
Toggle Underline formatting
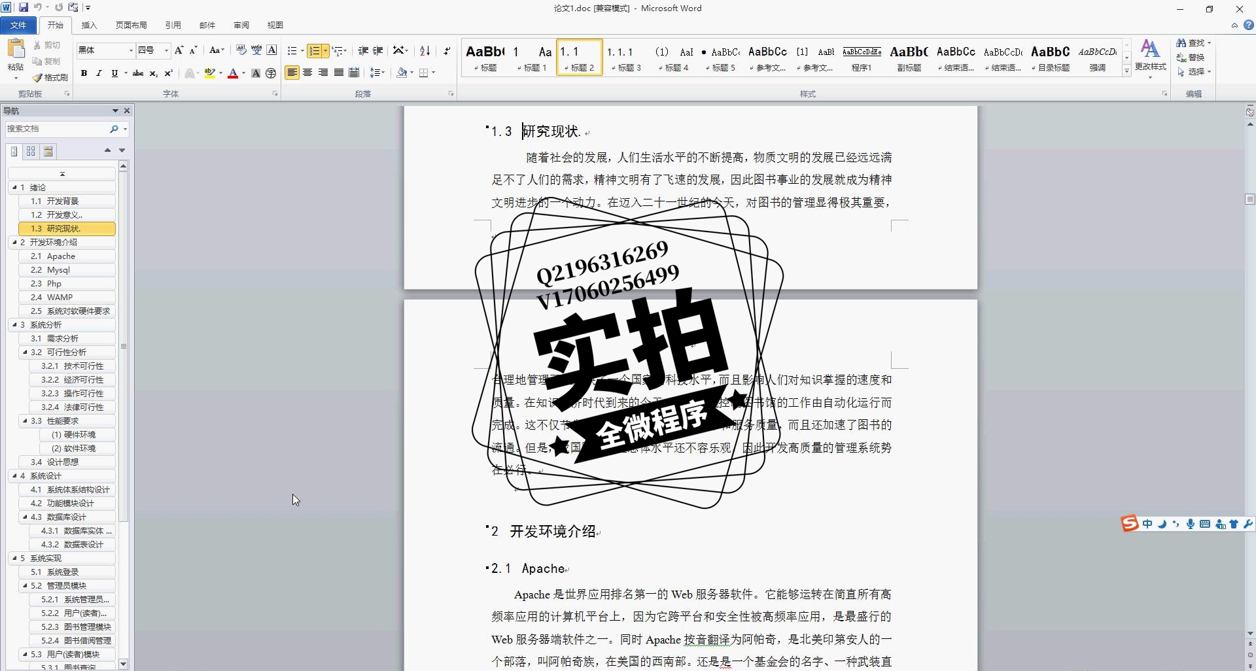(114, 73)
